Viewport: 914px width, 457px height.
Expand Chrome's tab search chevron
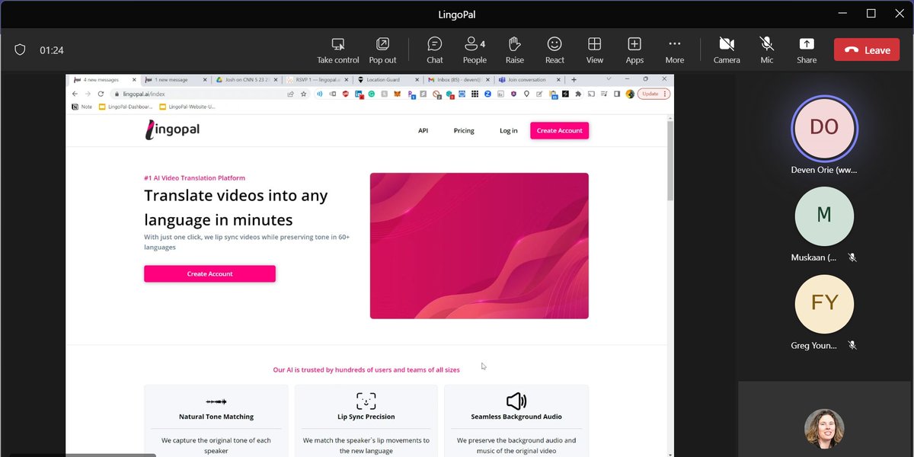pyautogui.click(x=609, y=78)
